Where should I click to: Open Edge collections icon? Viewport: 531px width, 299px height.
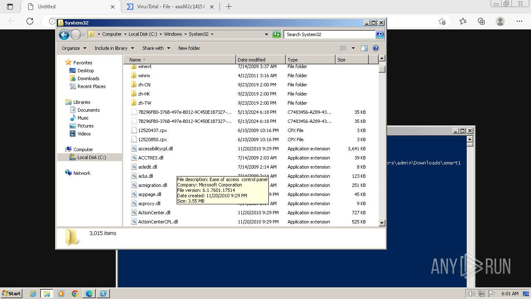(481, 21)
